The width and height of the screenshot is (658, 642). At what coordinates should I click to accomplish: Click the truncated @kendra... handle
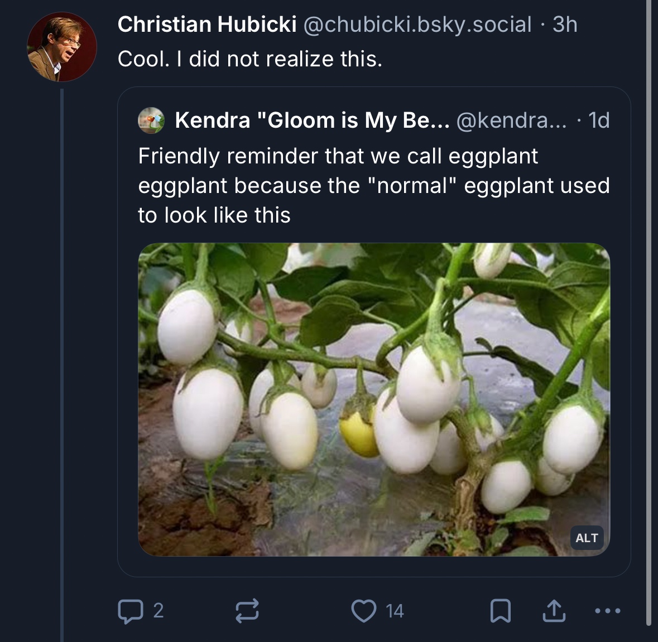coord(511,120)
